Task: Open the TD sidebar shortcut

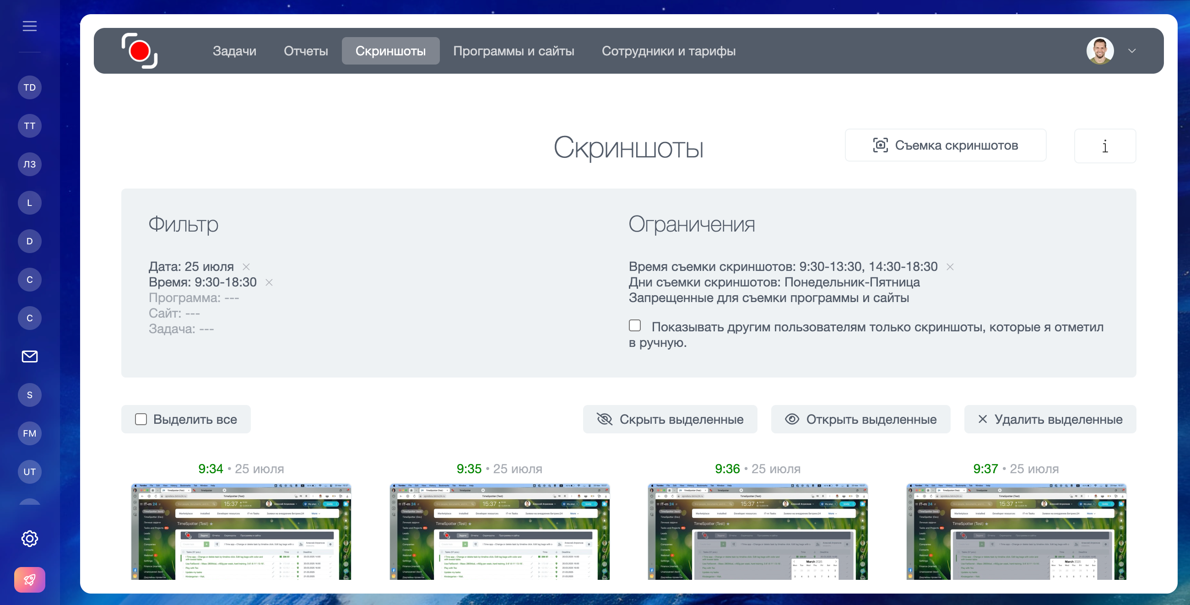Action: 30,87
